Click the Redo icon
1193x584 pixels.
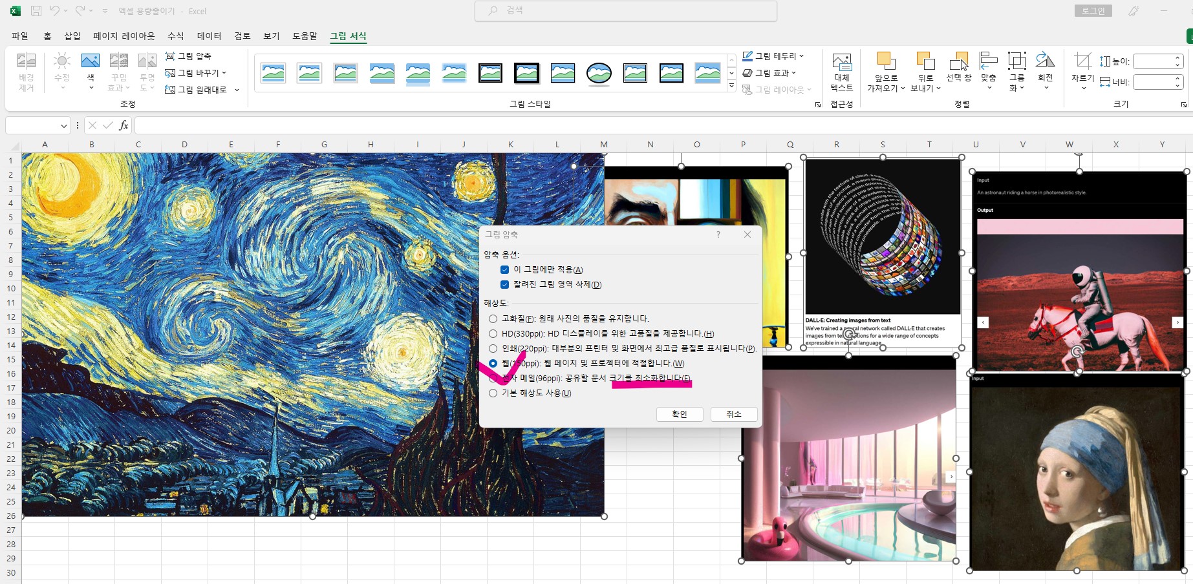click(x=80, y=11)
